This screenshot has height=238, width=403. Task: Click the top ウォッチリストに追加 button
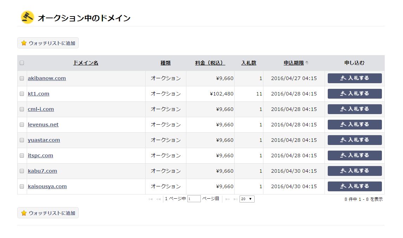point(48,43)
